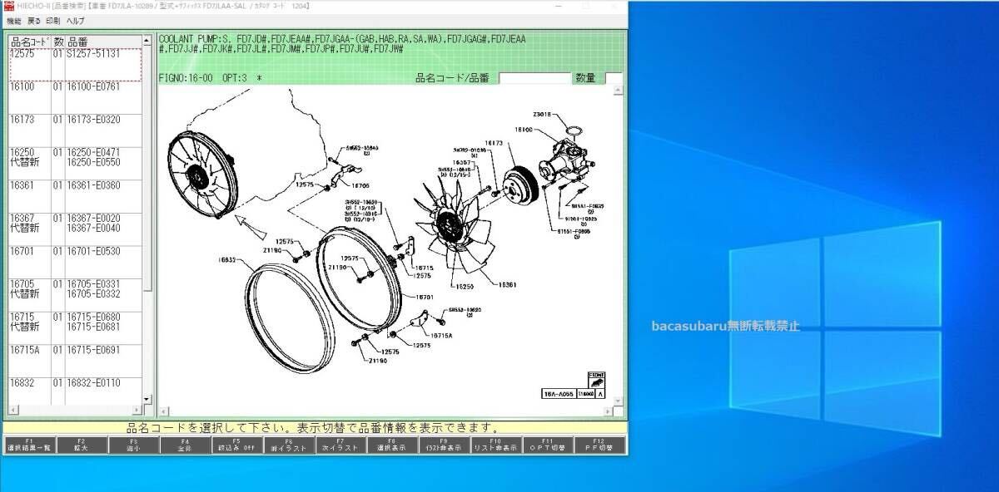The height and width of the screenshot is (492, 999).
Task: Go to previous illustration with F6
Action: click(x=289, y=445)
